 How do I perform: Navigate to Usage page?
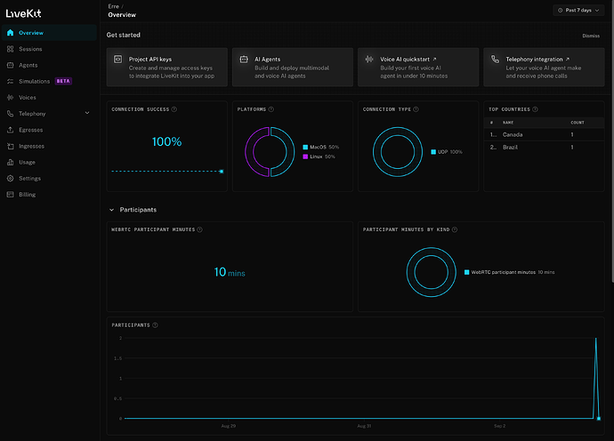click(x=49, y=162)
